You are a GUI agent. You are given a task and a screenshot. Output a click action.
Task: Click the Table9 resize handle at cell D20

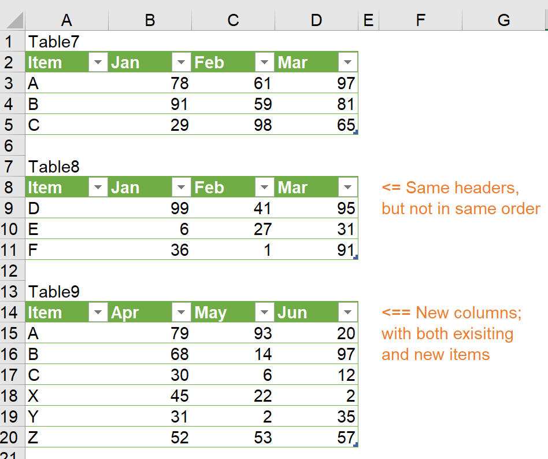356,445
